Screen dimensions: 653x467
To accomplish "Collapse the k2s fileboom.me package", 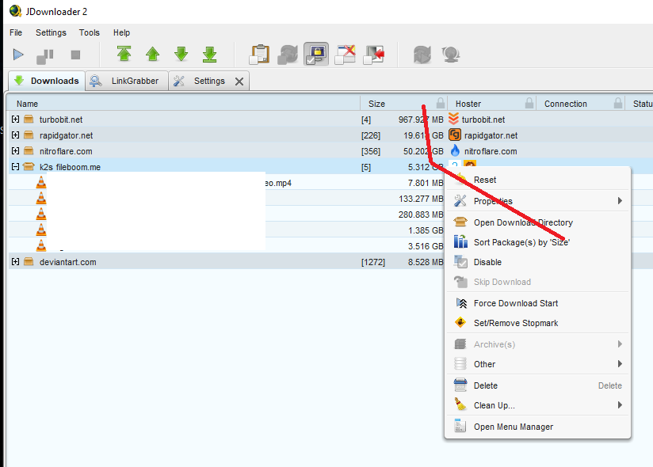I will point(15,167).
